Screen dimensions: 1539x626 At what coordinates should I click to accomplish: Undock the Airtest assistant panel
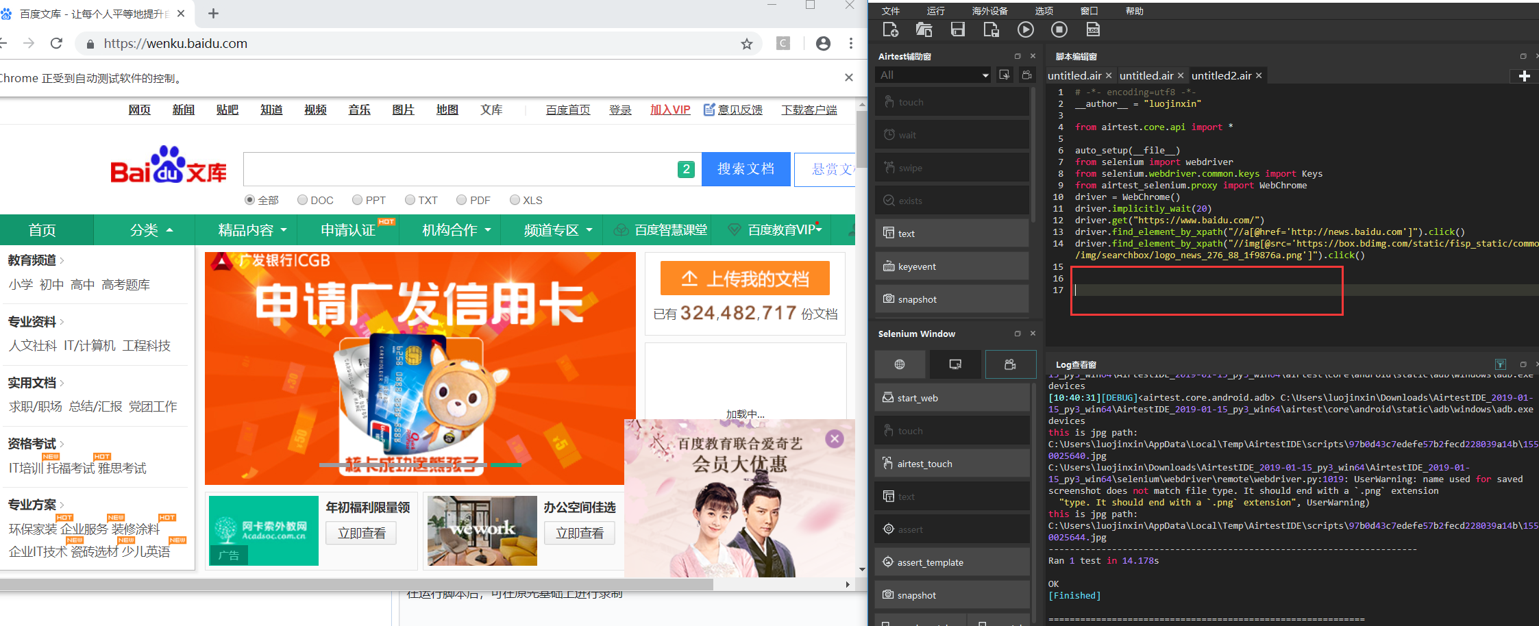tap(1018, 56)
